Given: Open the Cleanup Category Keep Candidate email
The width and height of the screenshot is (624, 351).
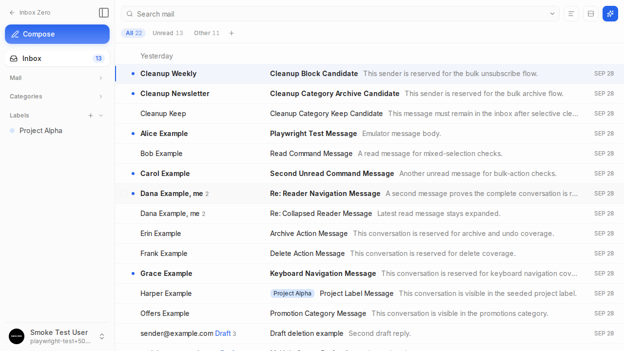Looking at the screenshot, I should click(x=370, y=114).
